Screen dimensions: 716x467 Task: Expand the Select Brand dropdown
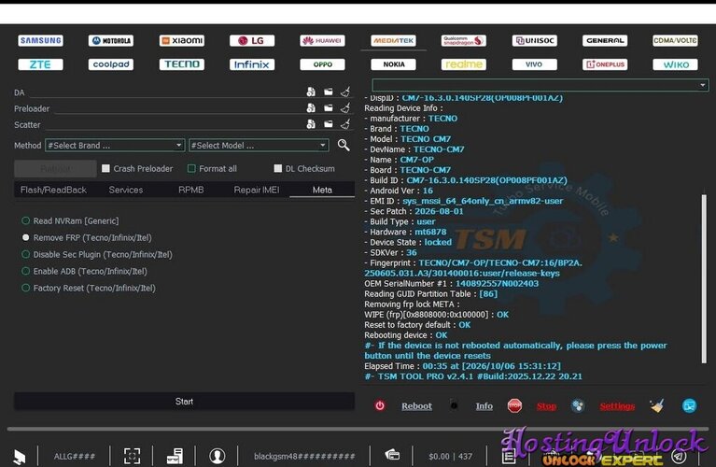coord(115,146)
